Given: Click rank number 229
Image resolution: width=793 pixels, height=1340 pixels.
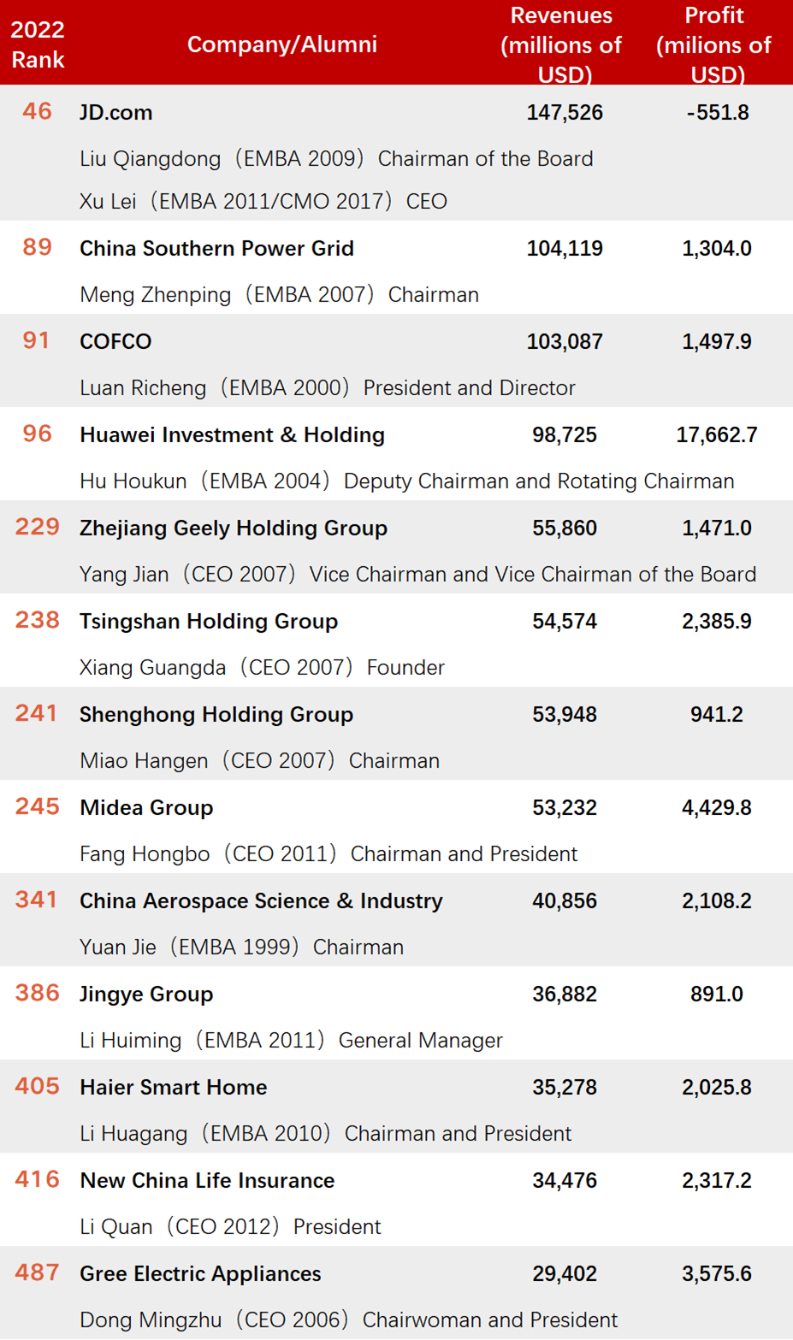Looking at the screenshot, I should click(x=37, y=528).
